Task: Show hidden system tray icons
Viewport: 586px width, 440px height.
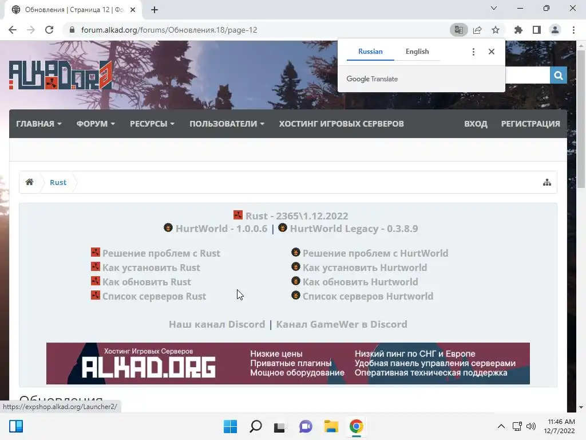Action: pos(501,426)
